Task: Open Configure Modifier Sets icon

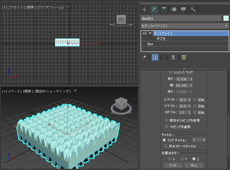Action: [184, 57]
